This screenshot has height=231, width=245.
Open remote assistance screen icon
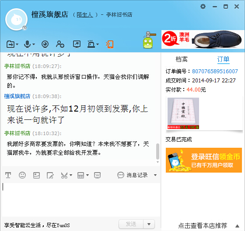(x=77, y=44)
